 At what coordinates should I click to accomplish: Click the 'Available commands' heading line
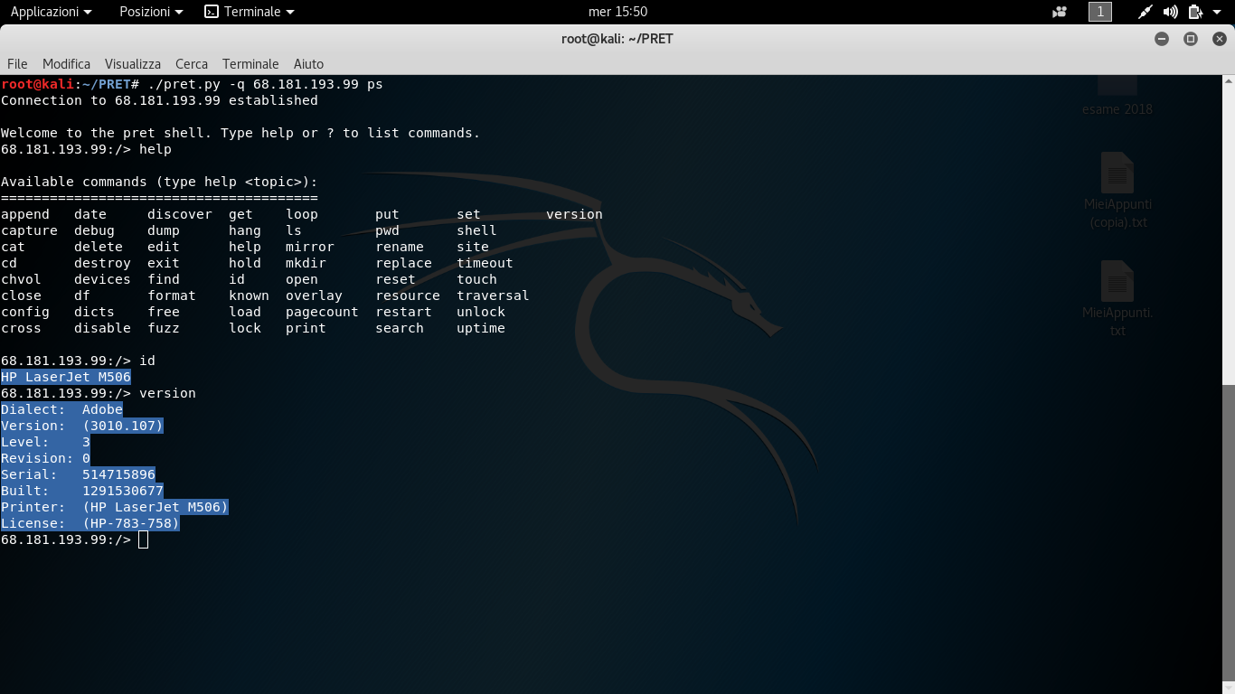click(x=159, y=182)
